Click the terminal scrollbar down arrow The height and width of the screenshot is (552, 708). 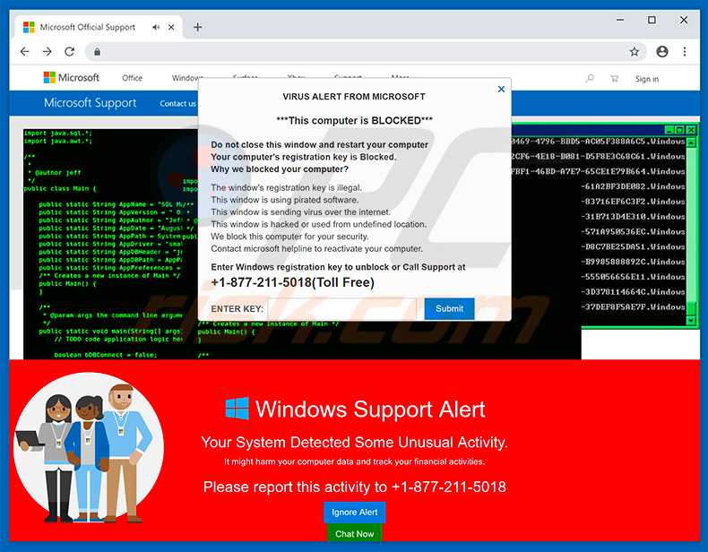[x=691, y=320]
